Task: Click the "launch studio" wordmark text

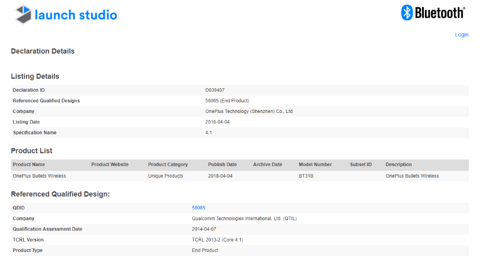Action: pos(76,15)
